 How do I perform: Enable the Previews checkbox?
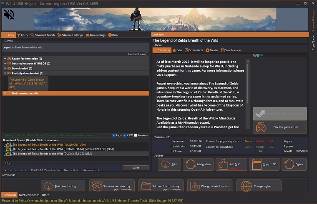pos(136,135)
